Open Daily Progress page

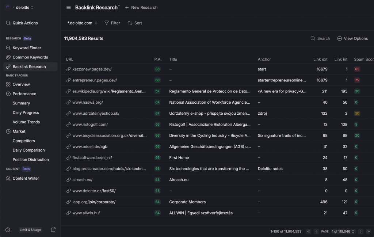point(26,112)
